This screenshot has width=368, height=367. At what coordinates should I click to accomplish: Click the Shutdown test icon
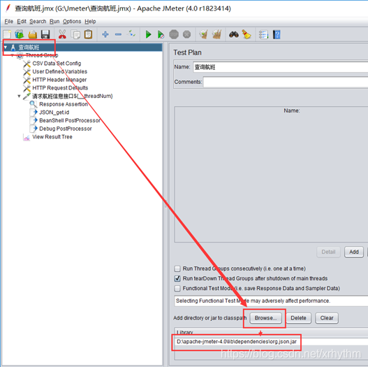(x=187, y=34)
